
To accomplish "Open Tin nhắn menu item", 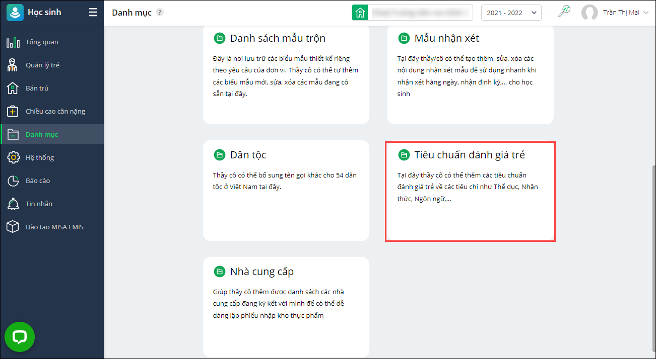I will coord(52,204).
